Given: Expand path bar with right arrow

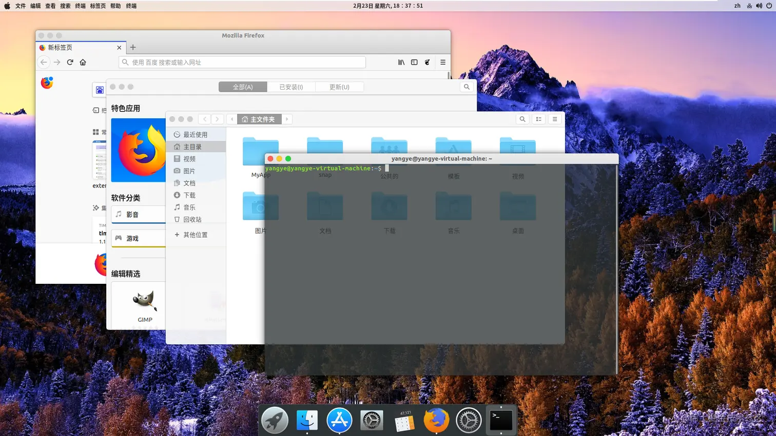Looking at the screenshot, I should click(x=287, y=119).
